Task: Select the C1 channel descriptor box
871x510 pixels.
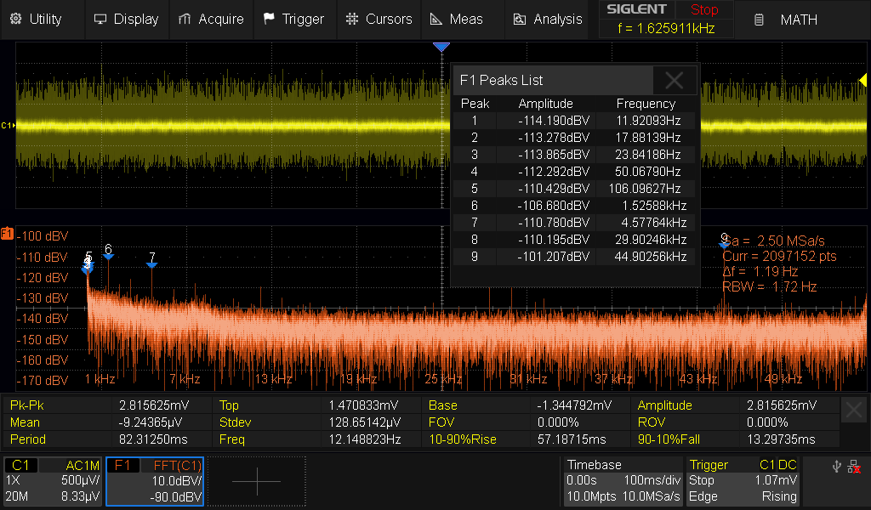Action: 53,481
